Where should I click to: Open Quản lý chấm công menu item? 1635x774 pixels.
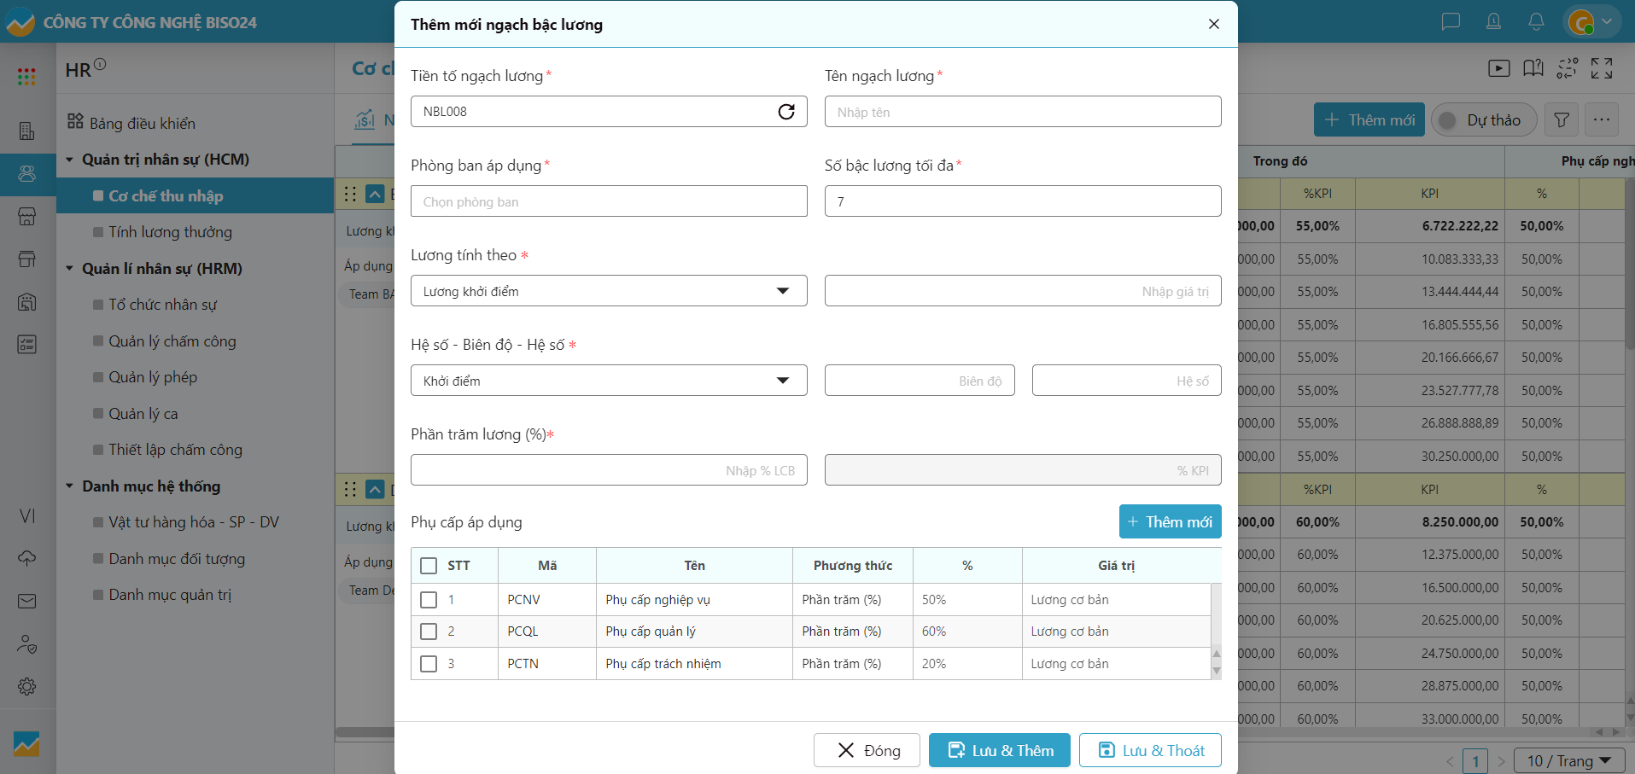[172, 341]
